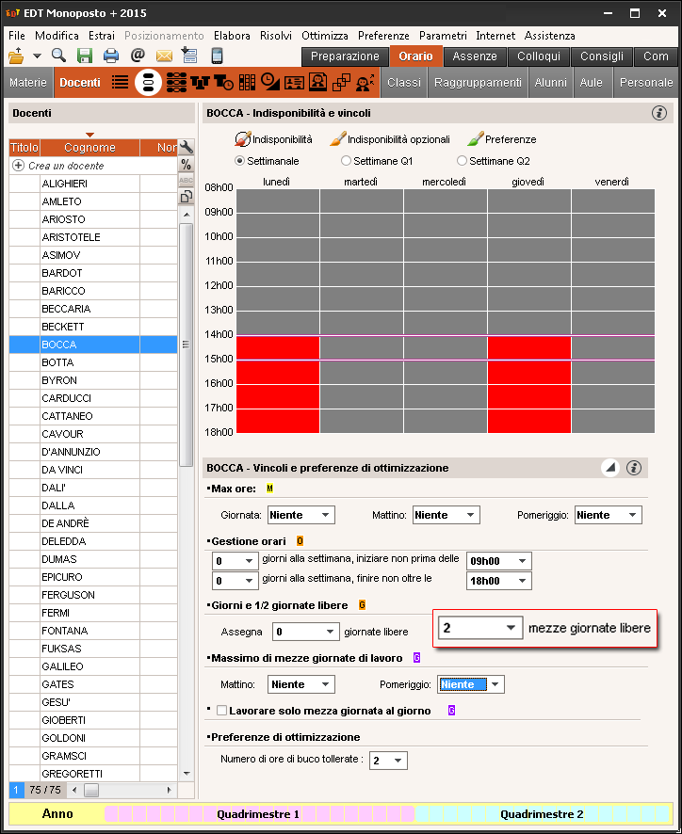682x834 pixels.
Task: Open the dropdown arrow beside the folder icon
Action: (37, 56)
